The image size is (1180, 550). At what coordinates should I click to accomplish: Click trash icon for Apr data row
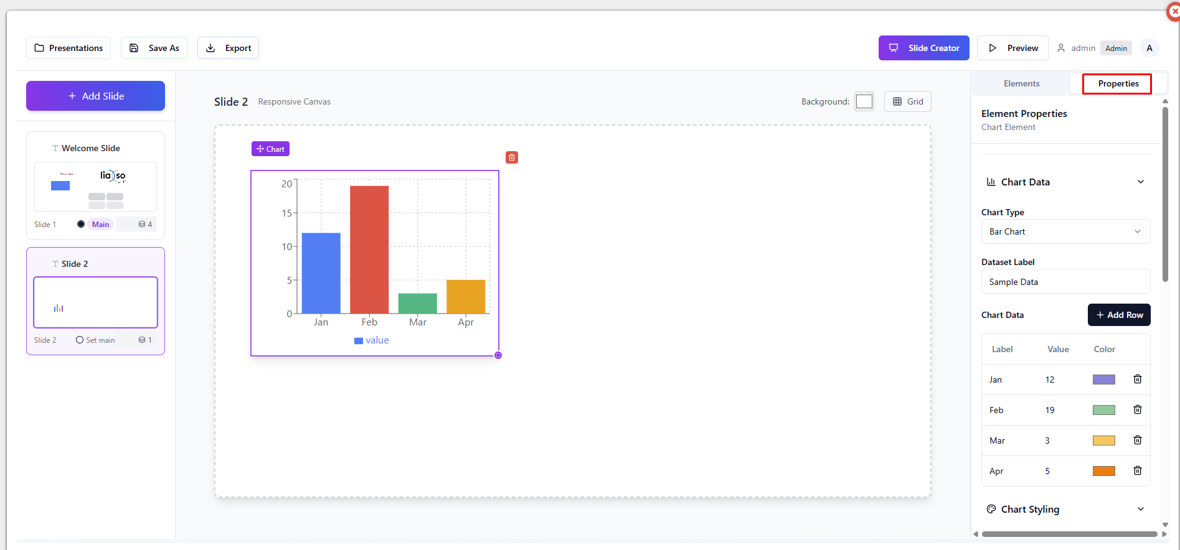coord(1137,471)
